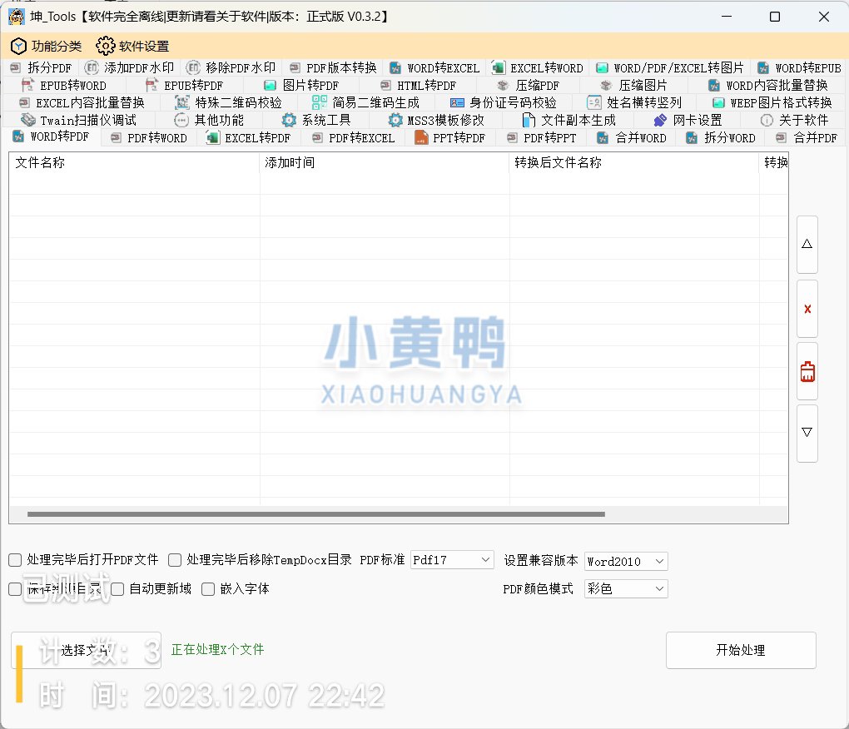Open the PPT转PDF tab
The image size is (849, 729).
[x=450, y=137]
